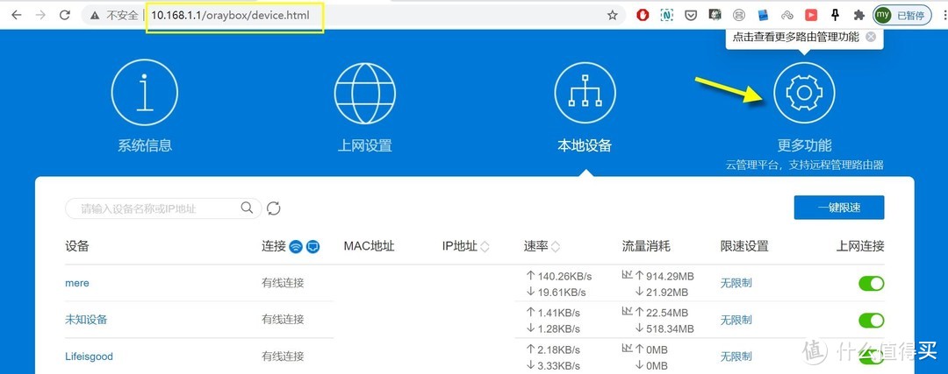Open 无限制 speed limit setting for Lifeisgood
This screenshot has width=948, height=374.
pyautogui.click(x=736, y=356)
